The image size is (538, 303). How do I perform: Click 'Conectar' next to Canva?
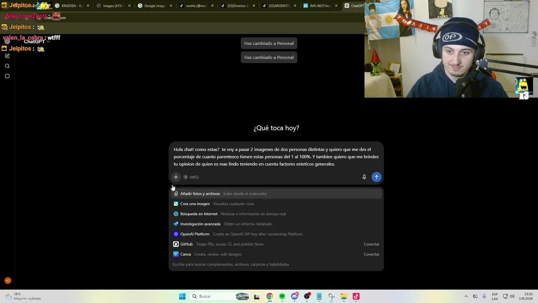372,254
